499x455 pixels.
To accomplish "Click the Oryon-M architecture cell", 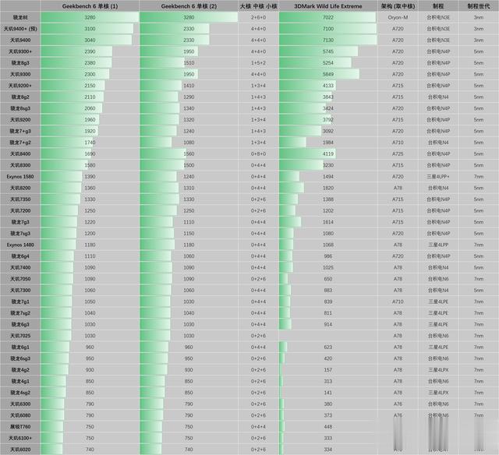I will tap(398, 17).
